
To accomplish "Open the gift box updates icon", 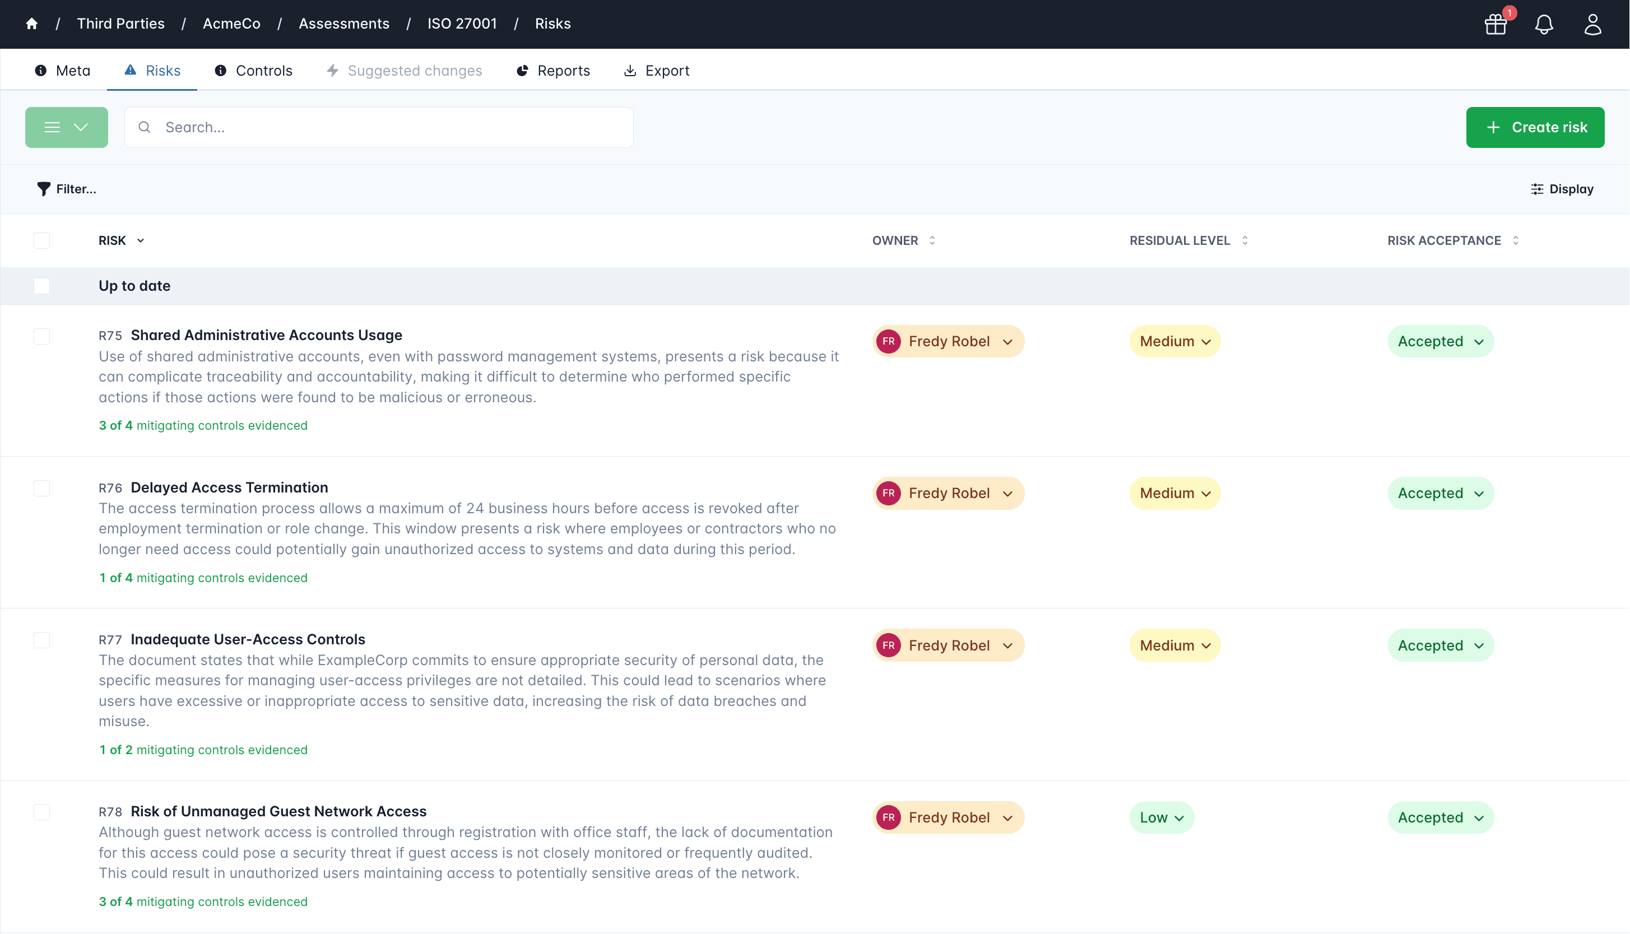I will point(1496,25).
